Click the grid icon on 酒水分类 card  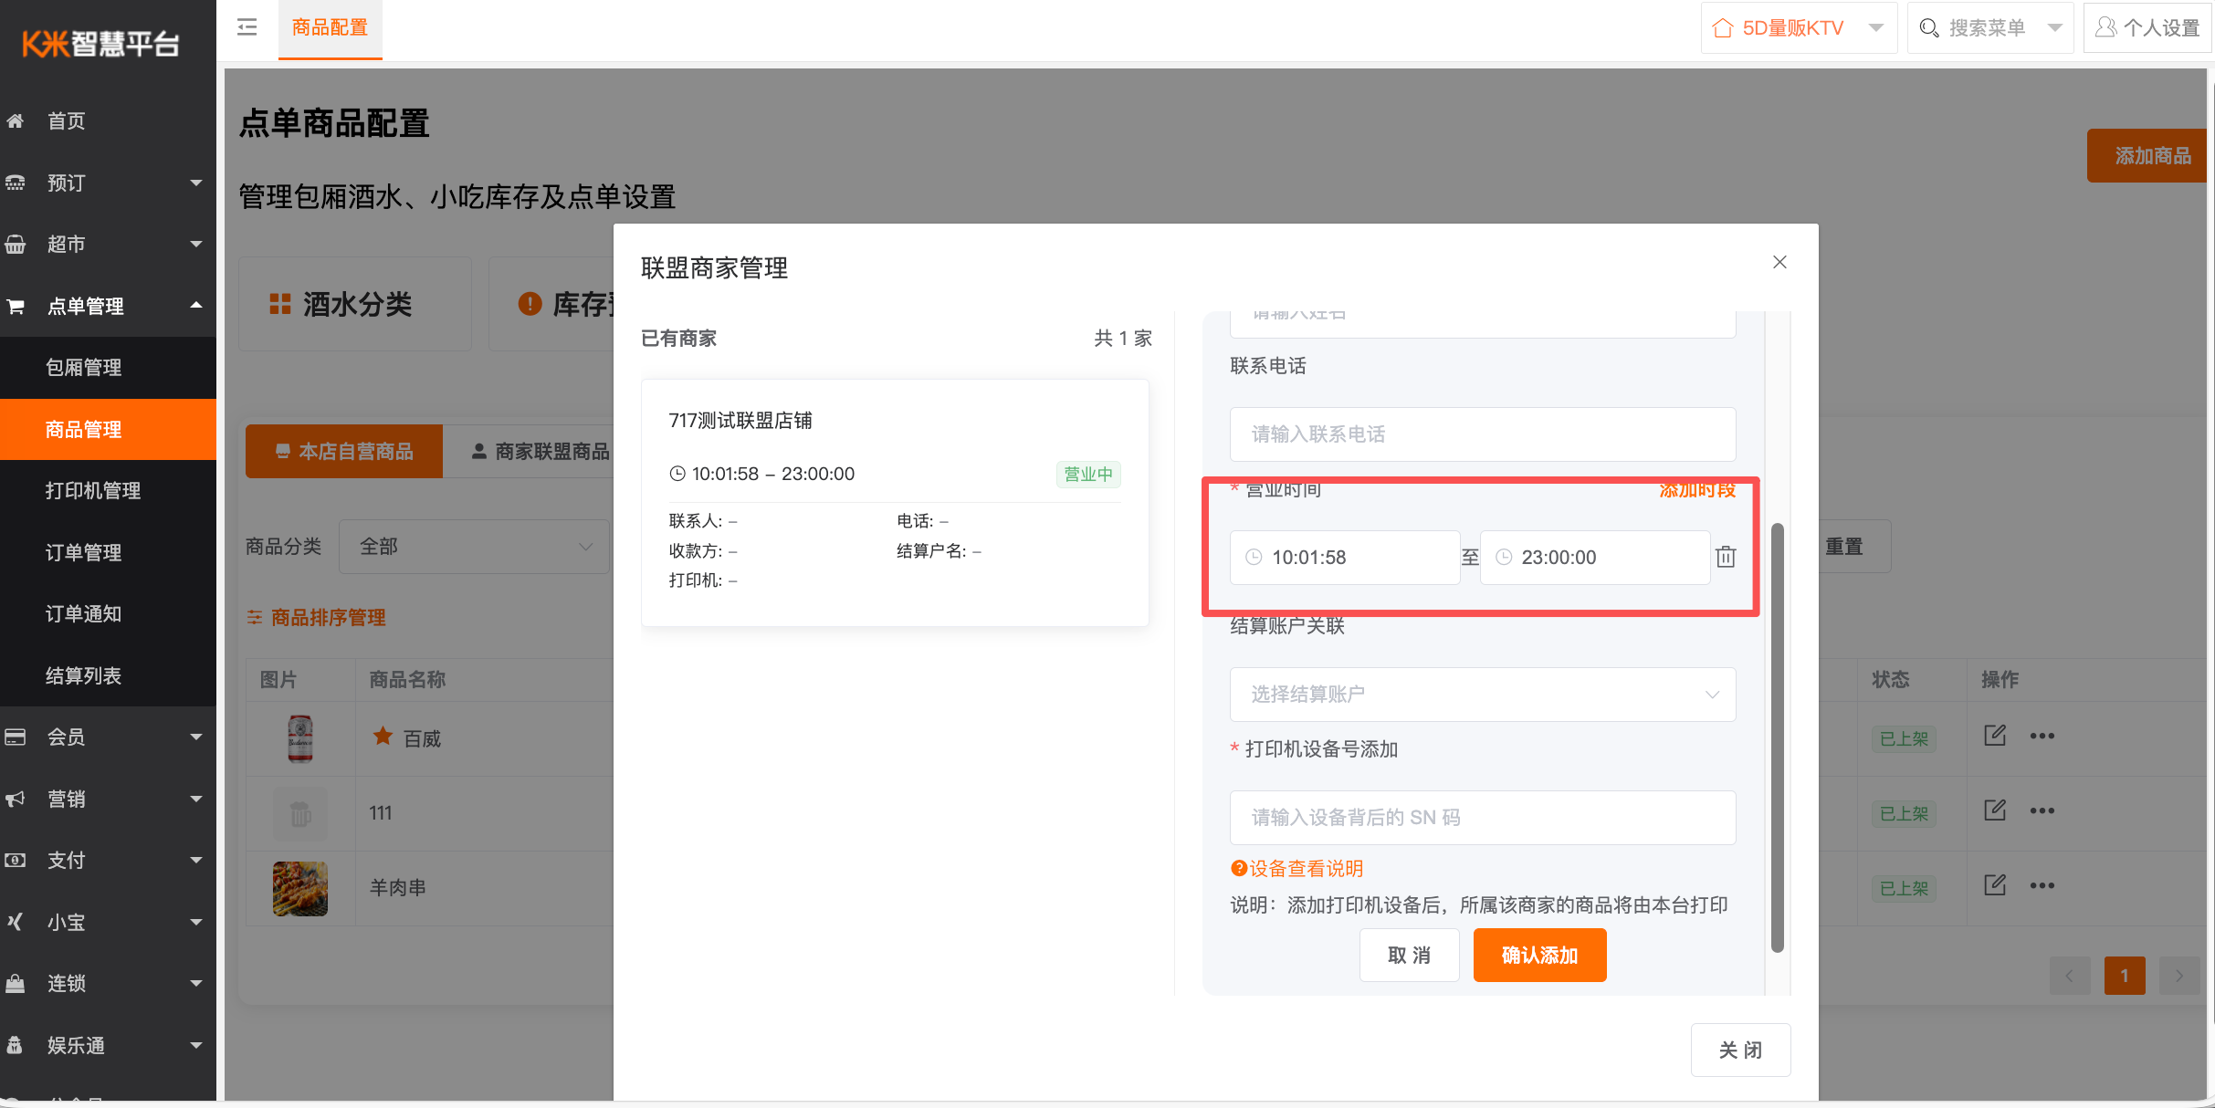279,303
